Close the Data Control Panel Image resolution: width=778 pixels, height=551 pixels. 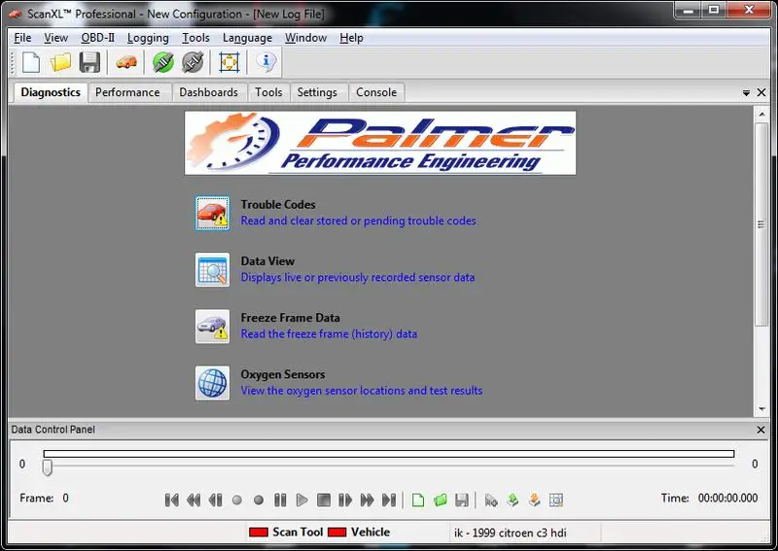pos(760,430)
